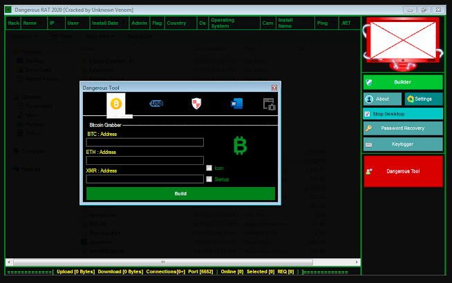452x283 pixels.
Task: Click the Country column header
Action: (x=176, y=23)
